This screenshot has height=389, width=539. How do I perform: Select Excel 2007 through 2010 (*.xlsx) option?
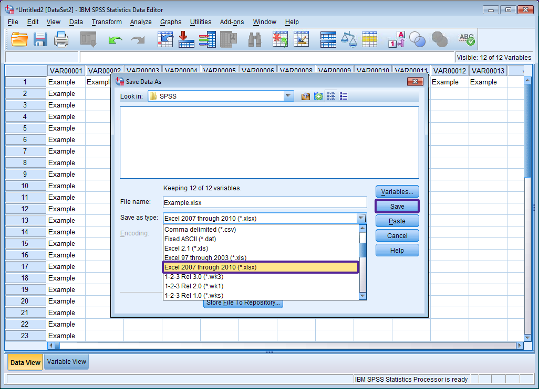(x=260, y=267)
